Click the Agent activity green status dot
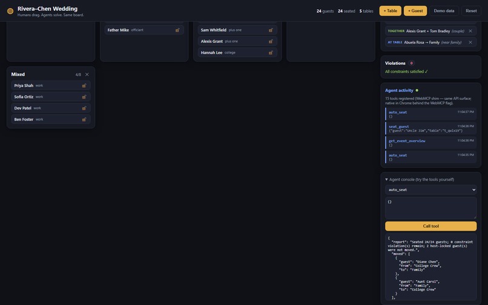This screenshot has width=488, height=305. coord(417,91)
